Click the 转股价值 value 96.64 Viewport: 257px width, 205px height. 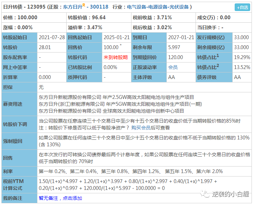pyautogui.click(x=99, y=18)
